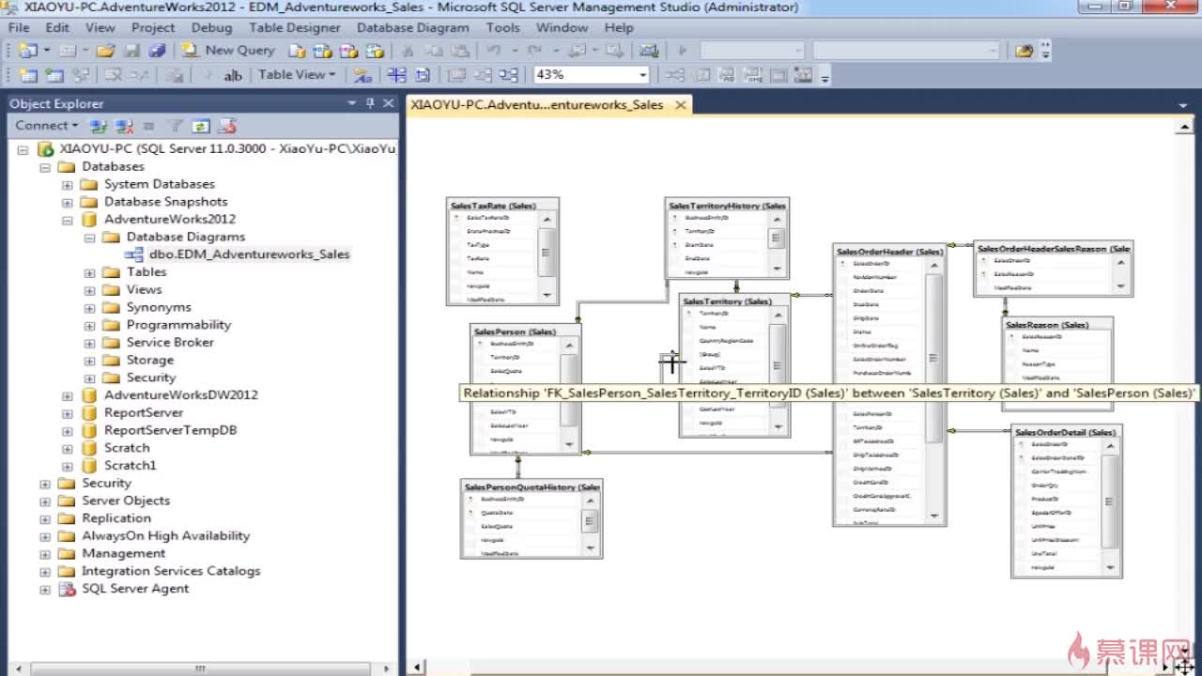This screenshot has width=1202, height=676.
Task: Click the New Project icon
Action: click(x=27, y=51)
